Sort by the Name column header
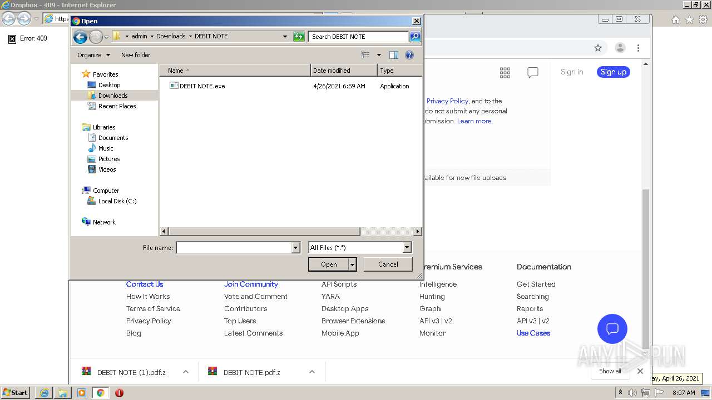 (x=235, y=71)
